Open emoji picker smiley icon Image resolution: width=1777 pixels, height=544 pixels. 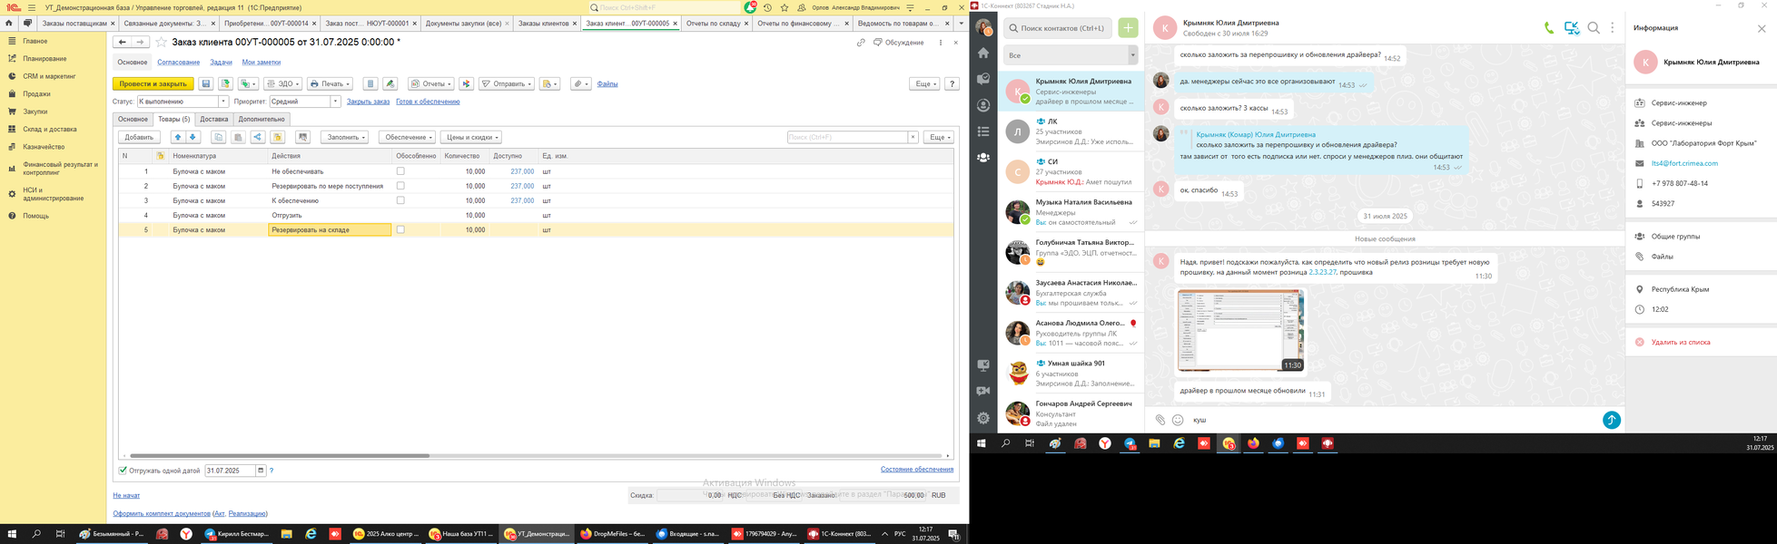click(1178, 420)
